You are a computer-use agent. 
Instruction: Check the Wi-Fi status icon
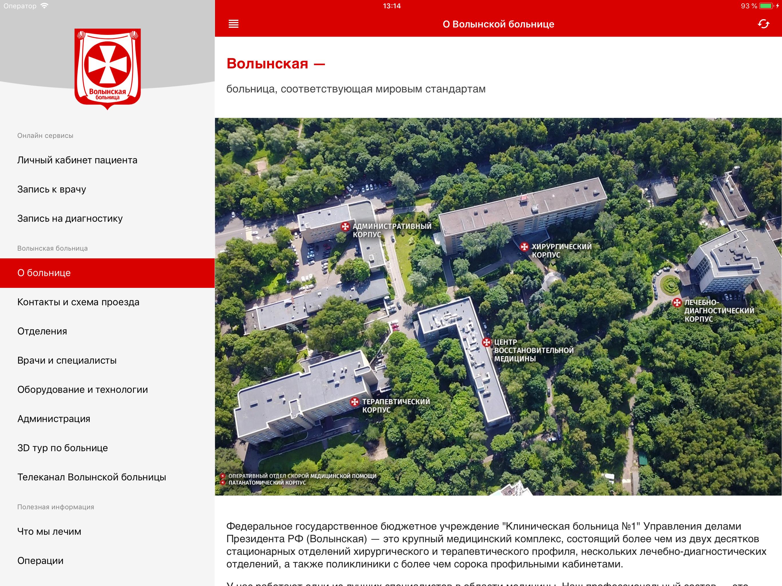(44, 6)
